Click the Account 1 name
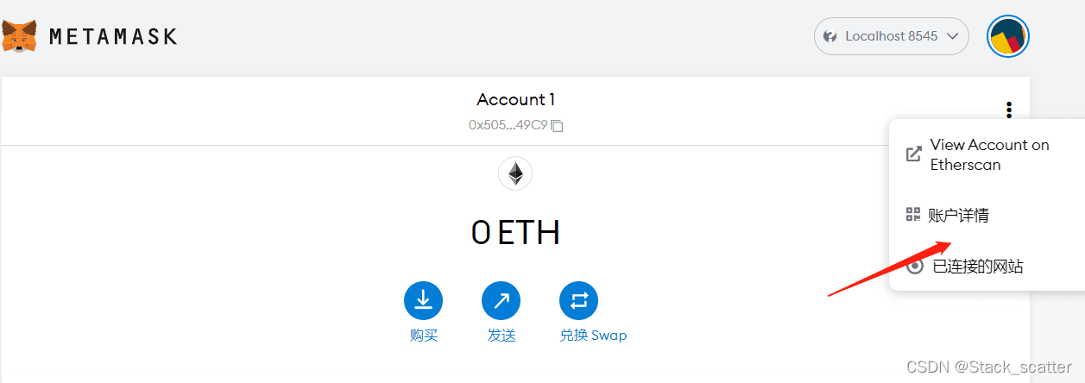Viewport: 1085px width, 383px height. (x=515, y=99)
